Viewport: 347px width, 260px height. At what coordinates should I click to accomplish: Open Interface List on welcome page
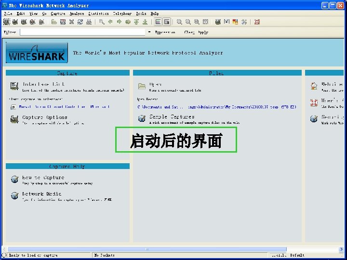point(43,84)
